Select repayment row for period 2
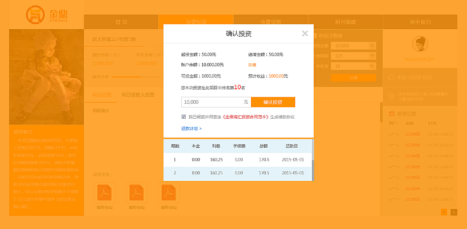 click(x=238, y=173)
